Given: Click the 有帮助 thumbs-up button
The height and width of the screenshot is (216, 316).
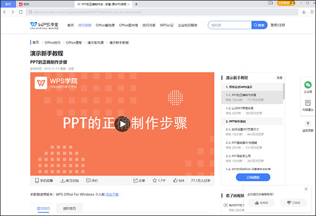Looking at the screenshot, I should click(261, 203).
